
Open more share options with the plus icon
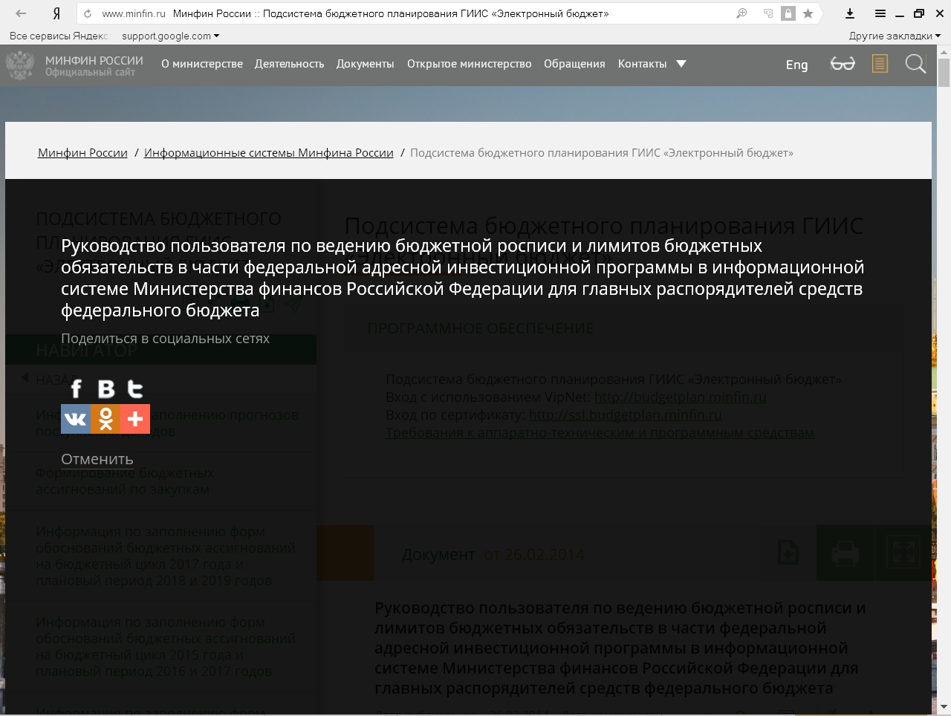point(135,419)
